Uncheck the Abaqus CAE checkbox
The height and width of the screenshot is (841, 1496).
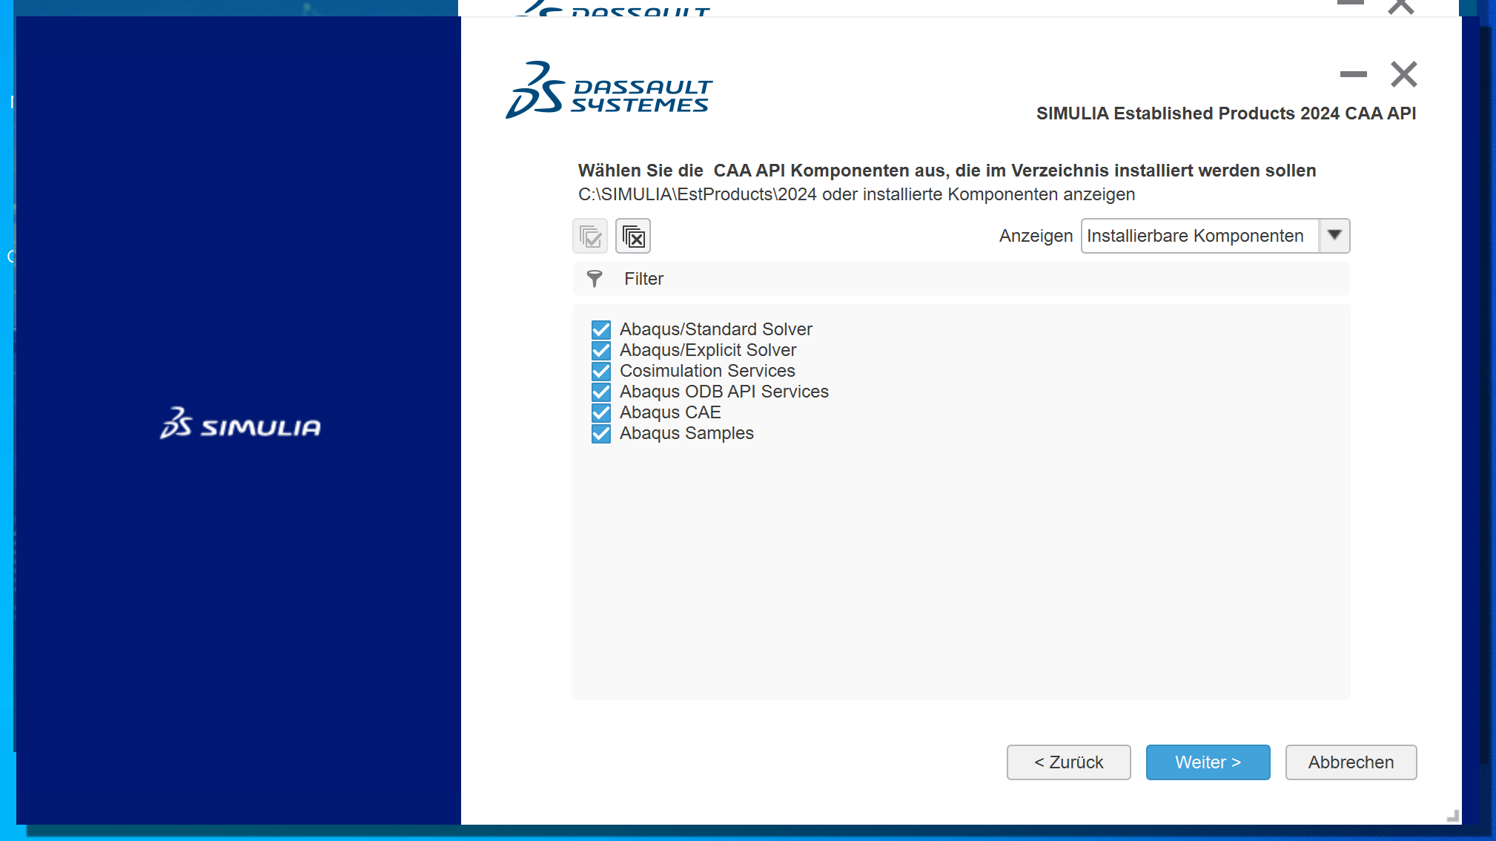601,412
